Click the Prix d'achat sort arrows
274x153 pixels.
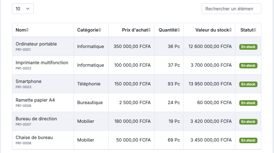point(149,30)
